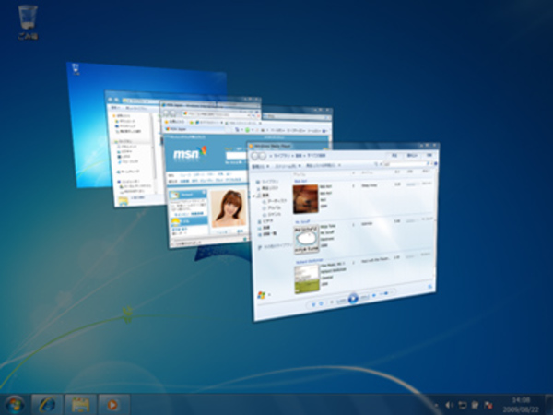Toggle shuffle in Media Player controls

tap(313, 304)
